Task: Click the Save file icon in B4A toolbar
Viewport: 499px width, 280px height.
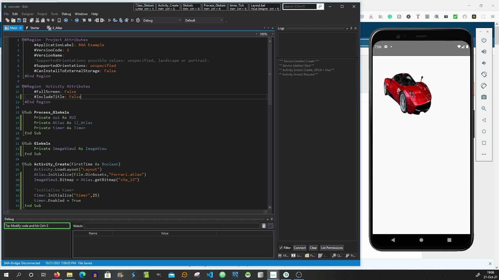Action: tap(19, 20)
